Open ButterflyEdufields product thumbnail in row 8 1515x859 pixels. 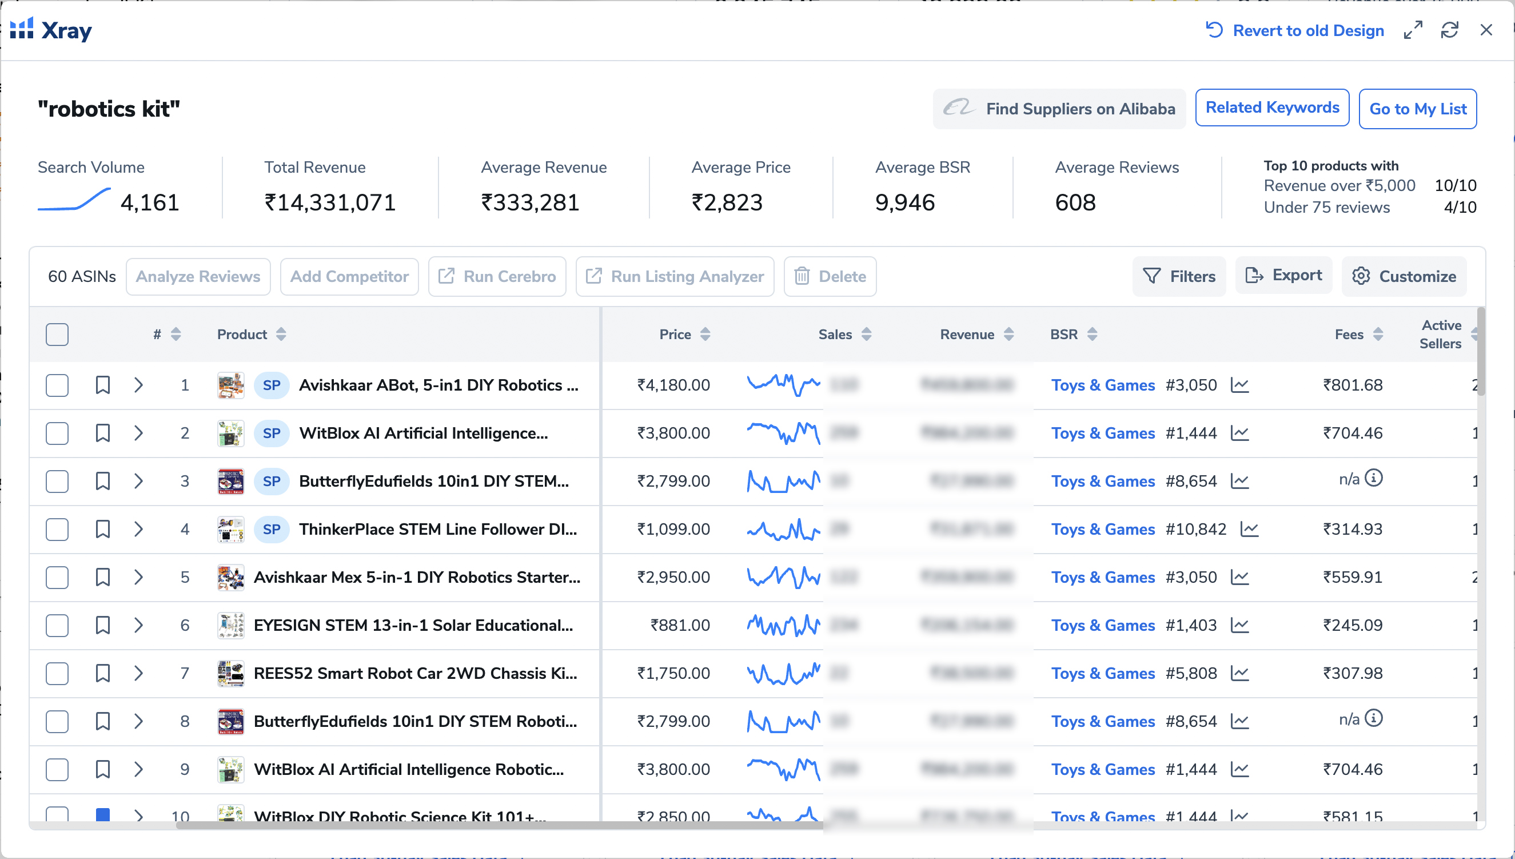pyautogui.click(x=230, y=721)
